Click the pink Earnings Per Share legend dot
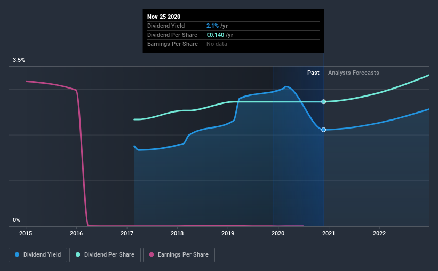Screen dimensions: 438x271 click(152, 254)
